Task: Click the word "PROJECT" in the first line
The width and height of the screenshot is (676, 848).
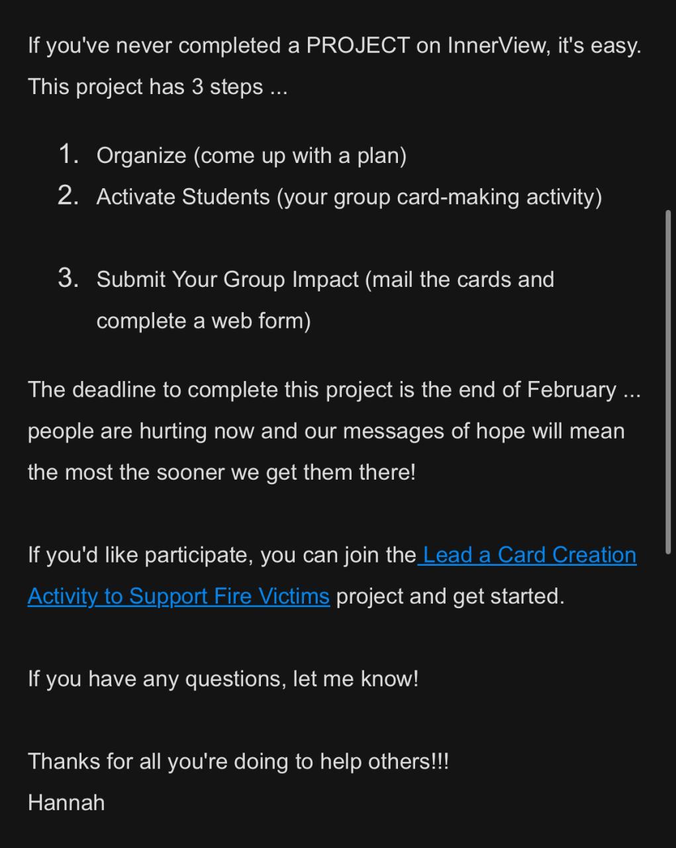Action: pyautogui.click(x=358, y=46)
